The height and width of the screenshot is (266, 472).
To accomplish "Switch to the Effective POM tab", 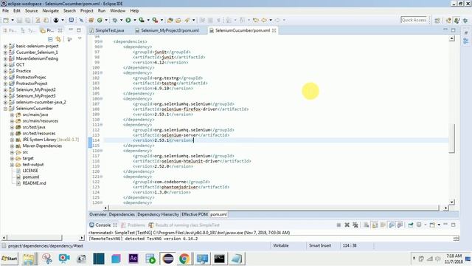I will coord(195,214).
